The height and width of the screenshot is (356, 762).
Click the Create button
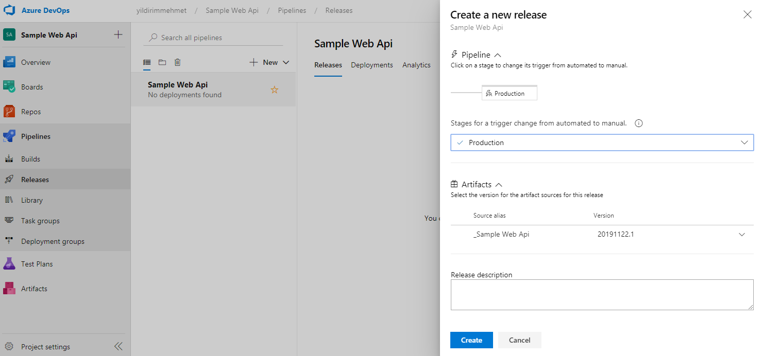pos(471,340)
